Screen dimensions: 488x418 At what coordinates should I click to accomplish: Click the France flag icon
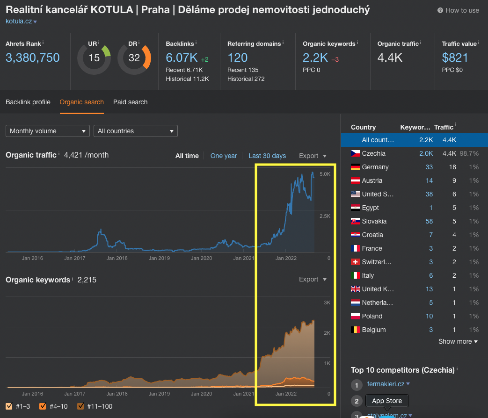tap(355, 248)
